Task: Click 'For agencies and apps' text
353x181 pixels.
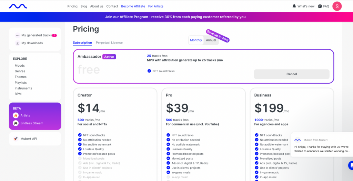Action: click(x=271, y=124)
